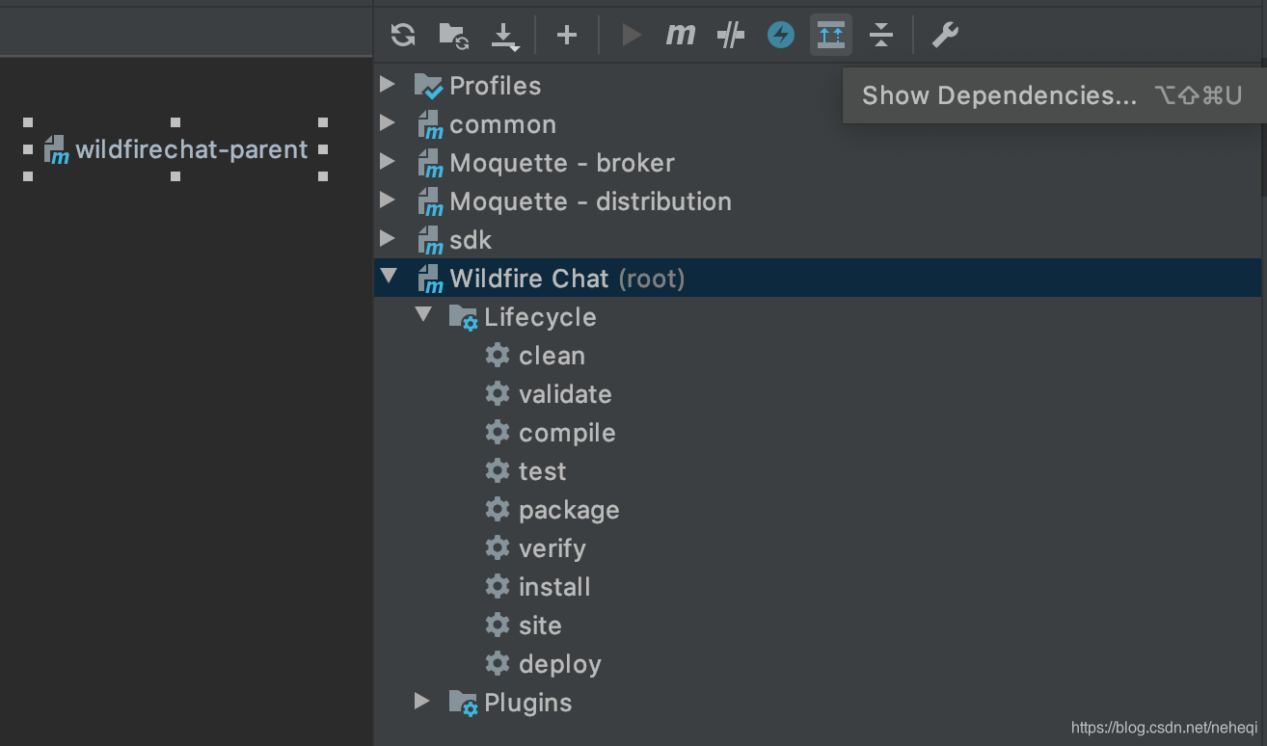
Task: Click the gear icon beside compile
Action: pyautogui.click(x=498, y=432)
